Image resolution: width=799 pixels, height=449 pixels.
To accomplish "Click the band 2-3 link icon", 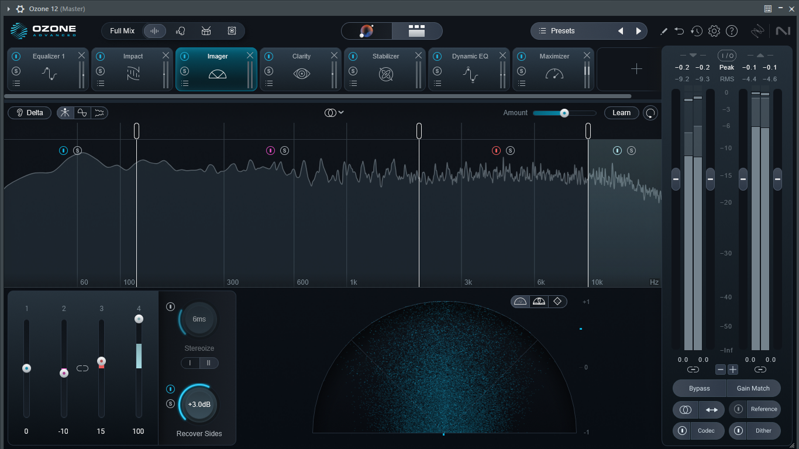I will pyautogui.click(x=82, y=368).
